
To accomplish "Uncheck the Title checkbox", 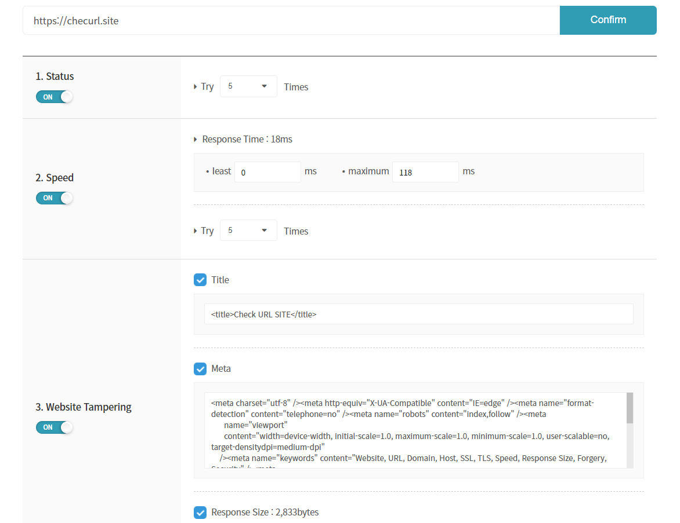I will 200,280.
